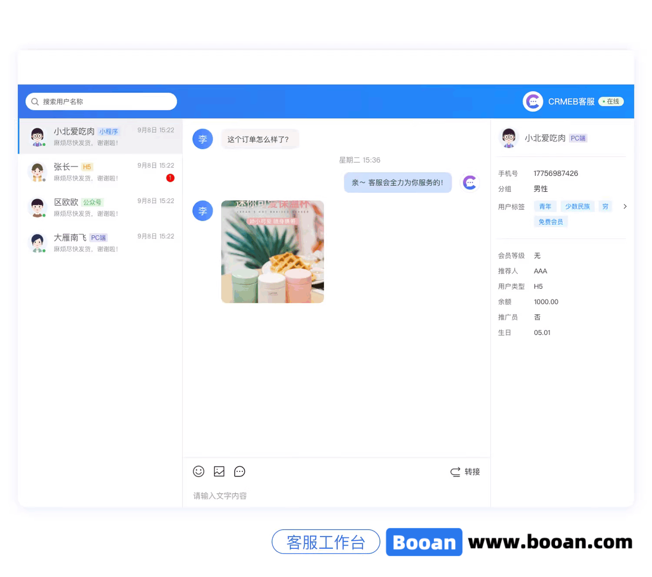This screenshot has width=652, height=577.
Task: Click the thermos product image in the chat
Action: (x=273, y=252)
